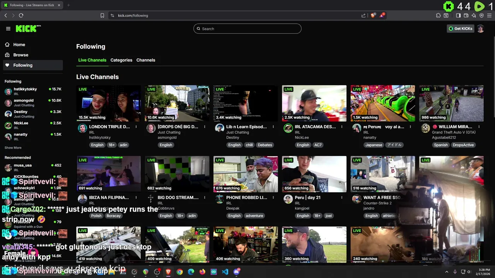This screenshot has width=495, height=278.
Task: Open musa_usa in the Recommended list
Action: (x=33, y=167)
